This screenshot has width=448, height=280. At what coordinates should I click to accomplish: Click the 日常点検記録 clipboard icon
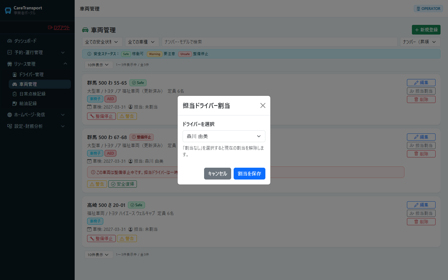(15, 94)
